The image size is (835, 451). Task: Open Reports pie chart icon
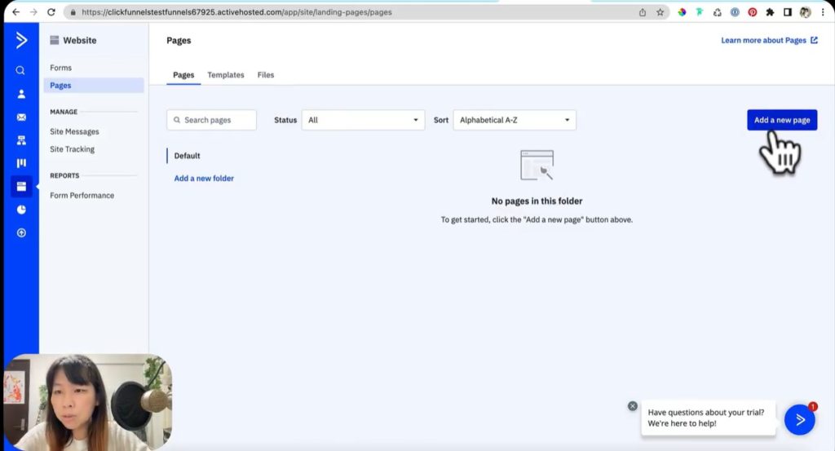(x=21, y=210)
